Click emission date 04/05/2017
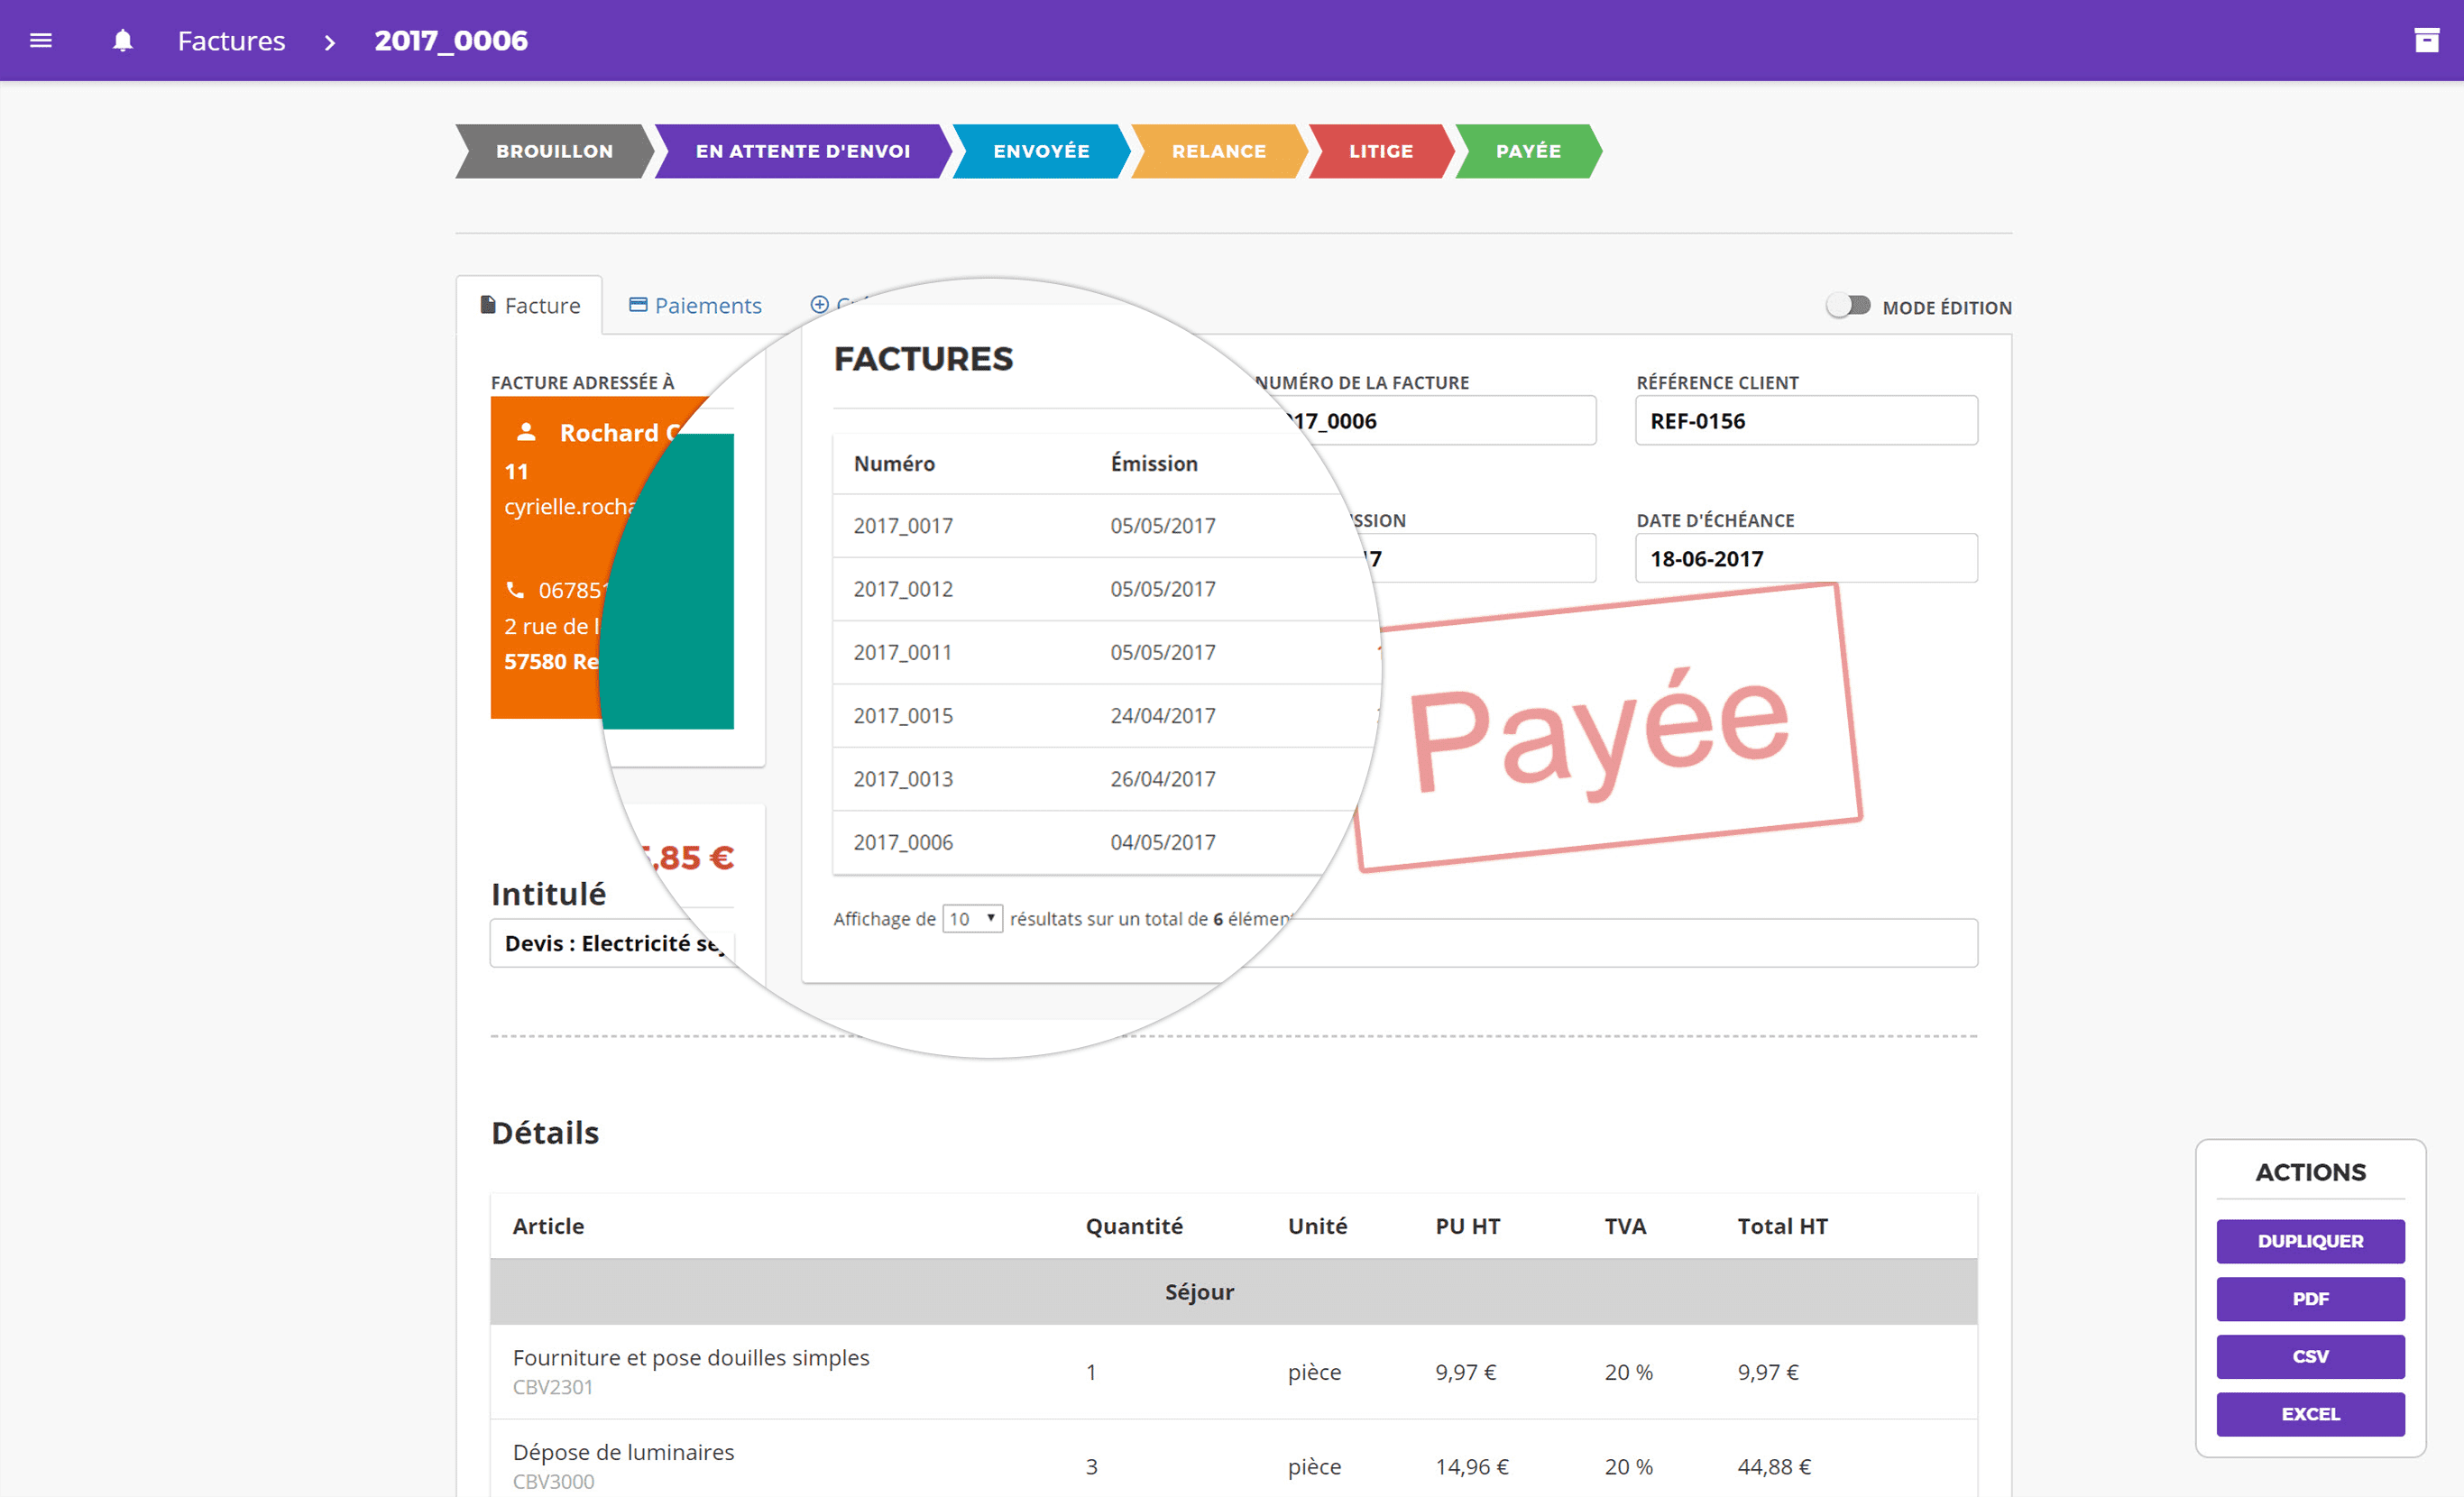 (1163, 842)
